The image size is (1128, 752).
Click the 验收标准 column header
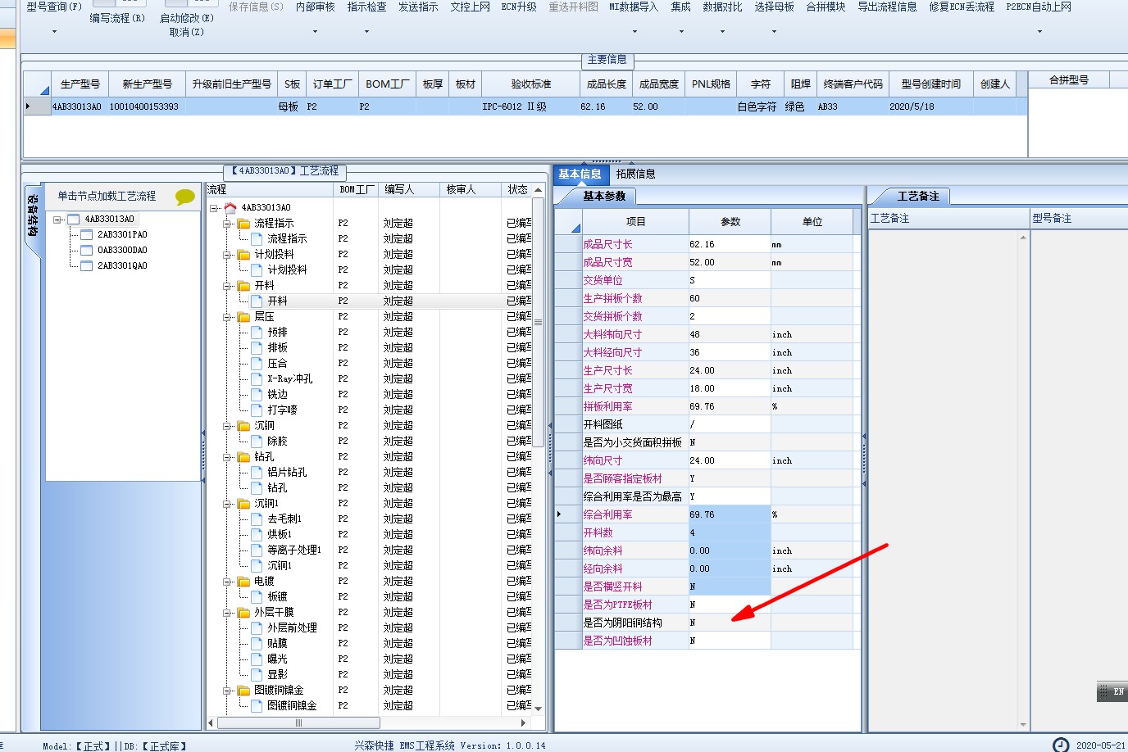click(531, 84)
